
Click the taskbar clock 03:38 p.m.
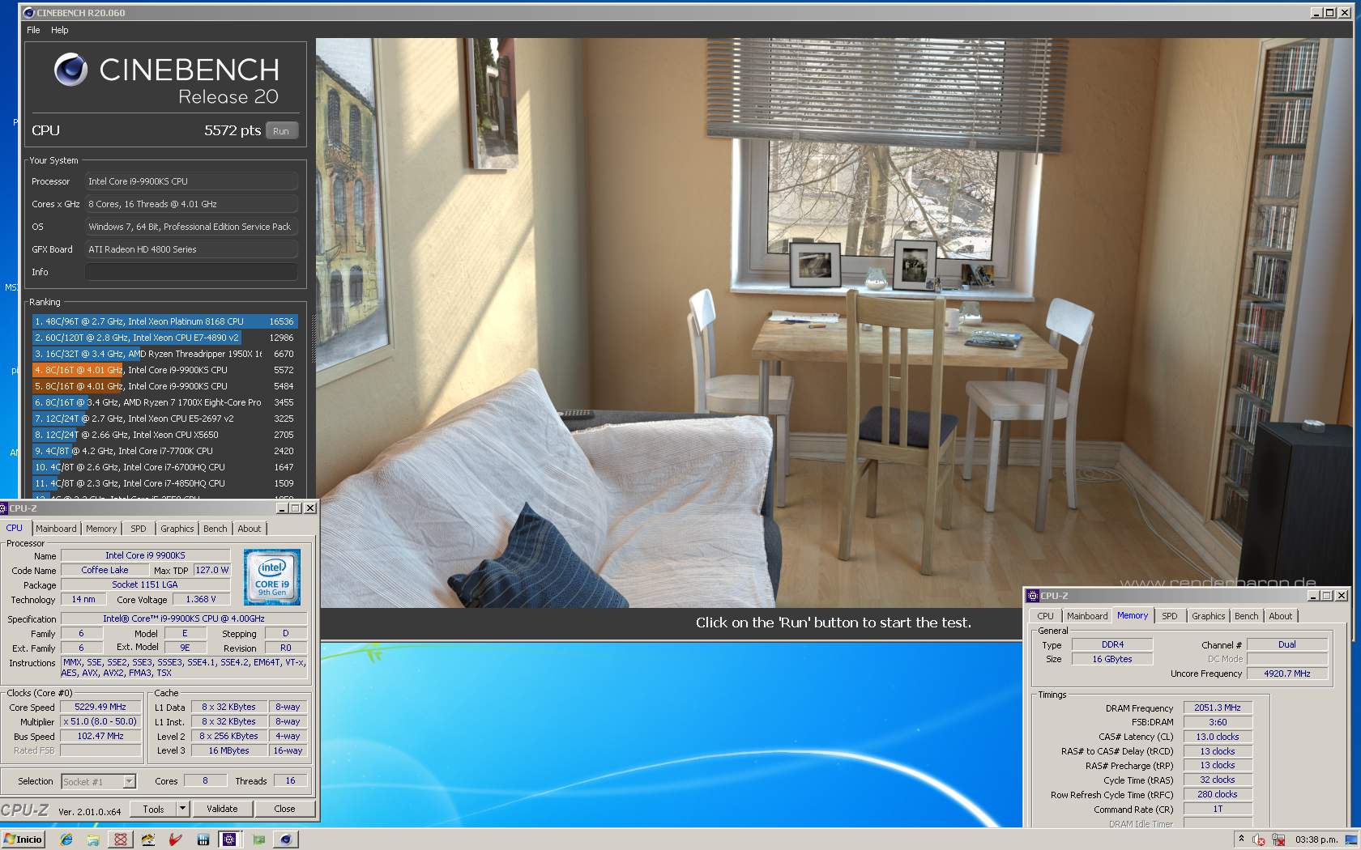click(1316, 839)
